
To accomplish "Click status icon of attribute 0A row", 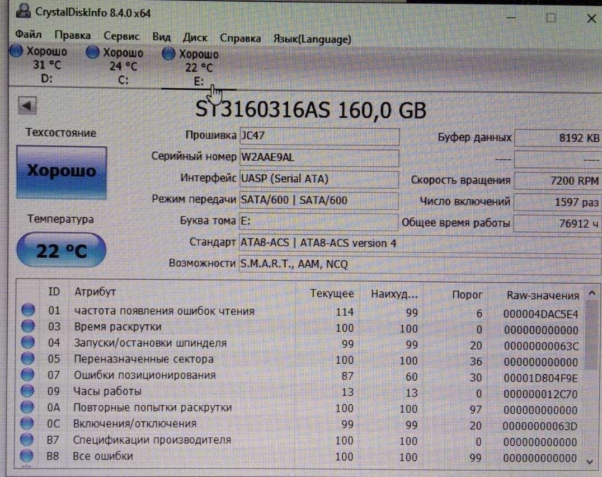I will (27, 406).
